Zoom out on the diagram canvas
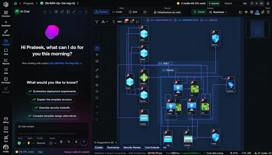Image resolution: width=272 pixels, height=155 pixels. click(x=97, y=92)
